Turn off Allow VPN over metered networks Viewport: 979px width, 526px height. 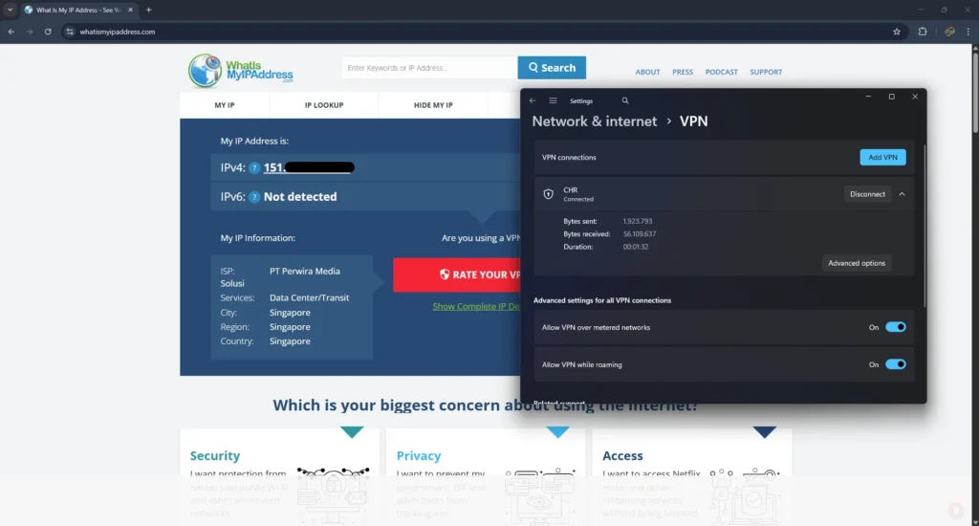click(895, 327)
